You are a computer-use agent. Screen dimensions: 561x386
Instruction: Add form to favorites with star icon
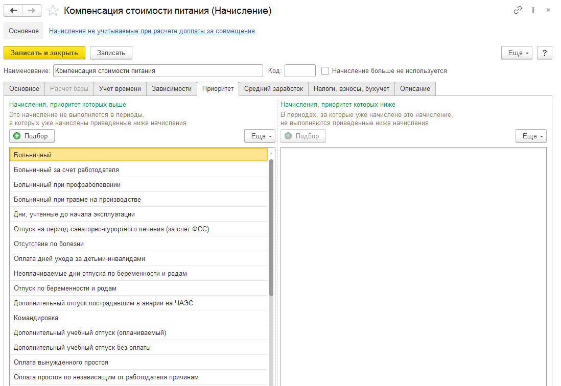(x=53, y=10)
